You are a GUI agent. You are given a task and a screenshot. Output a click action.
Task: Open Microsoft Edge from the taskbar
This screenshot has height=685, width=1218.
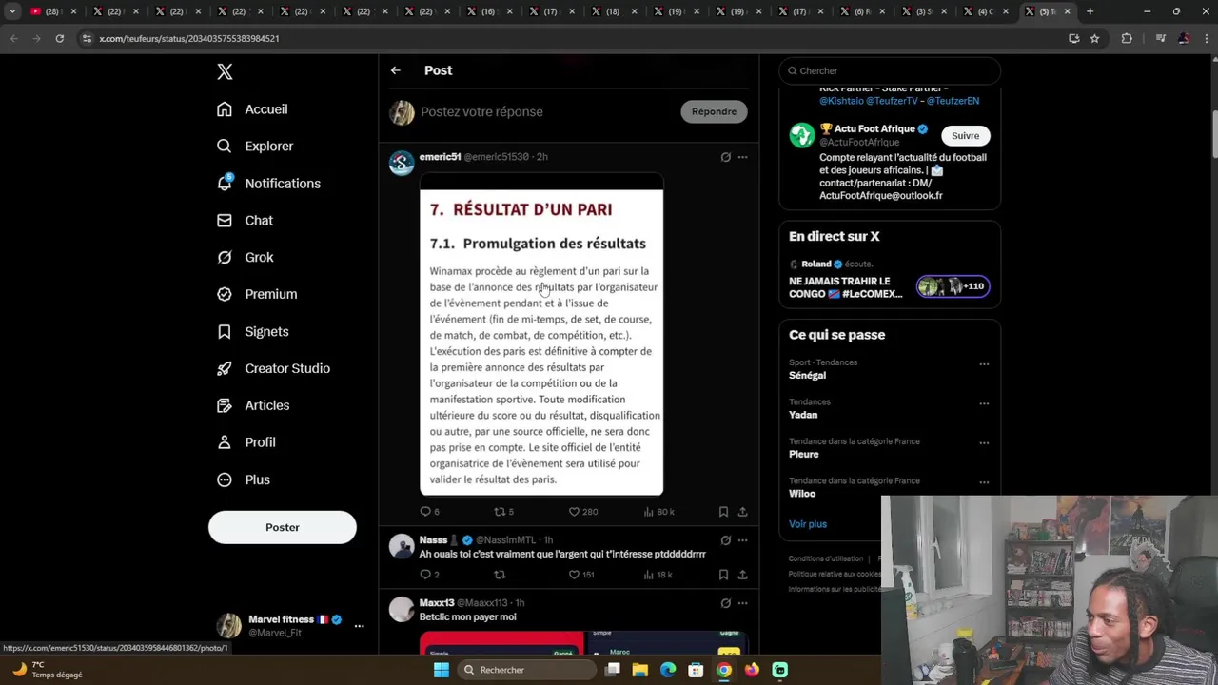[x=668, y=670]
